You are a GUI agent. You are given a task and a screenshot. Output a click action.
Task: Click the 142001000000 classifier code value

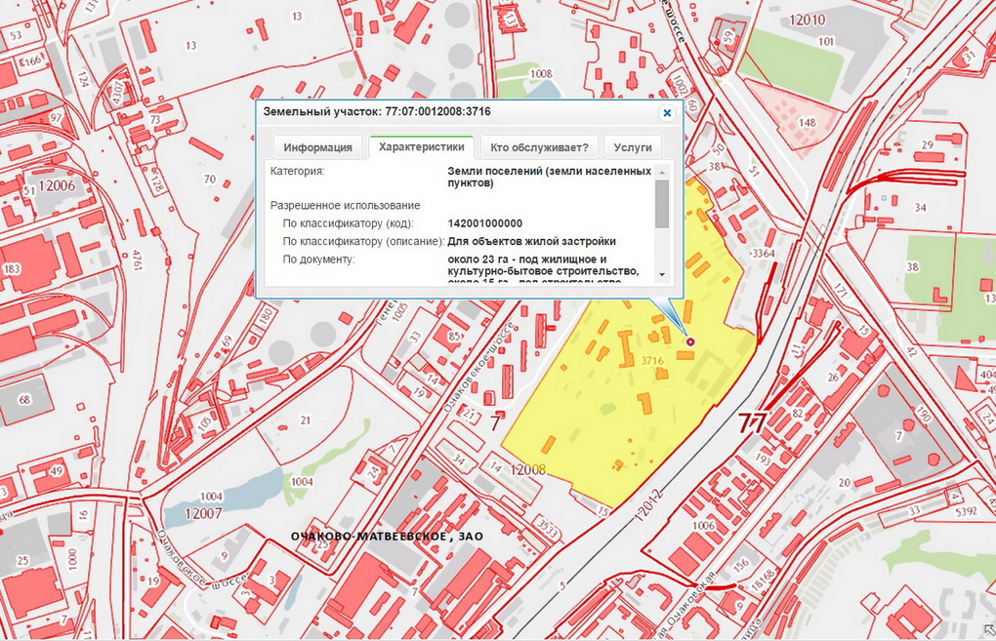tap(485, 223)
